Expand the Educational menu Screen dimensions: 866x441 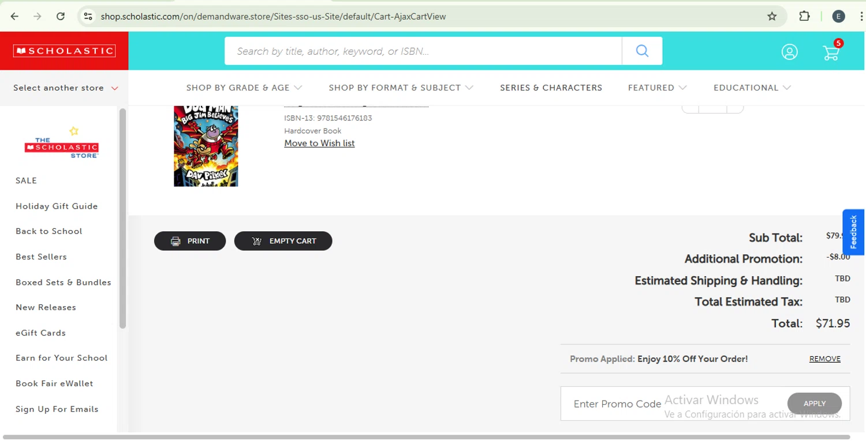tap(752, 88)
